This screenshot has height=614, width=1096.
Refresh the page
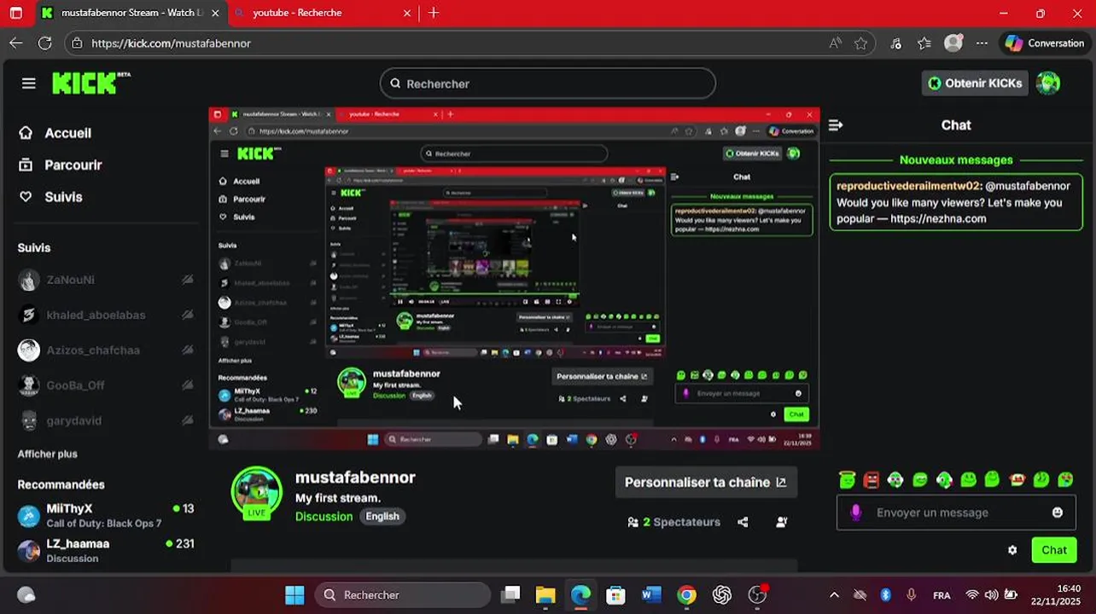click(45, 43)
